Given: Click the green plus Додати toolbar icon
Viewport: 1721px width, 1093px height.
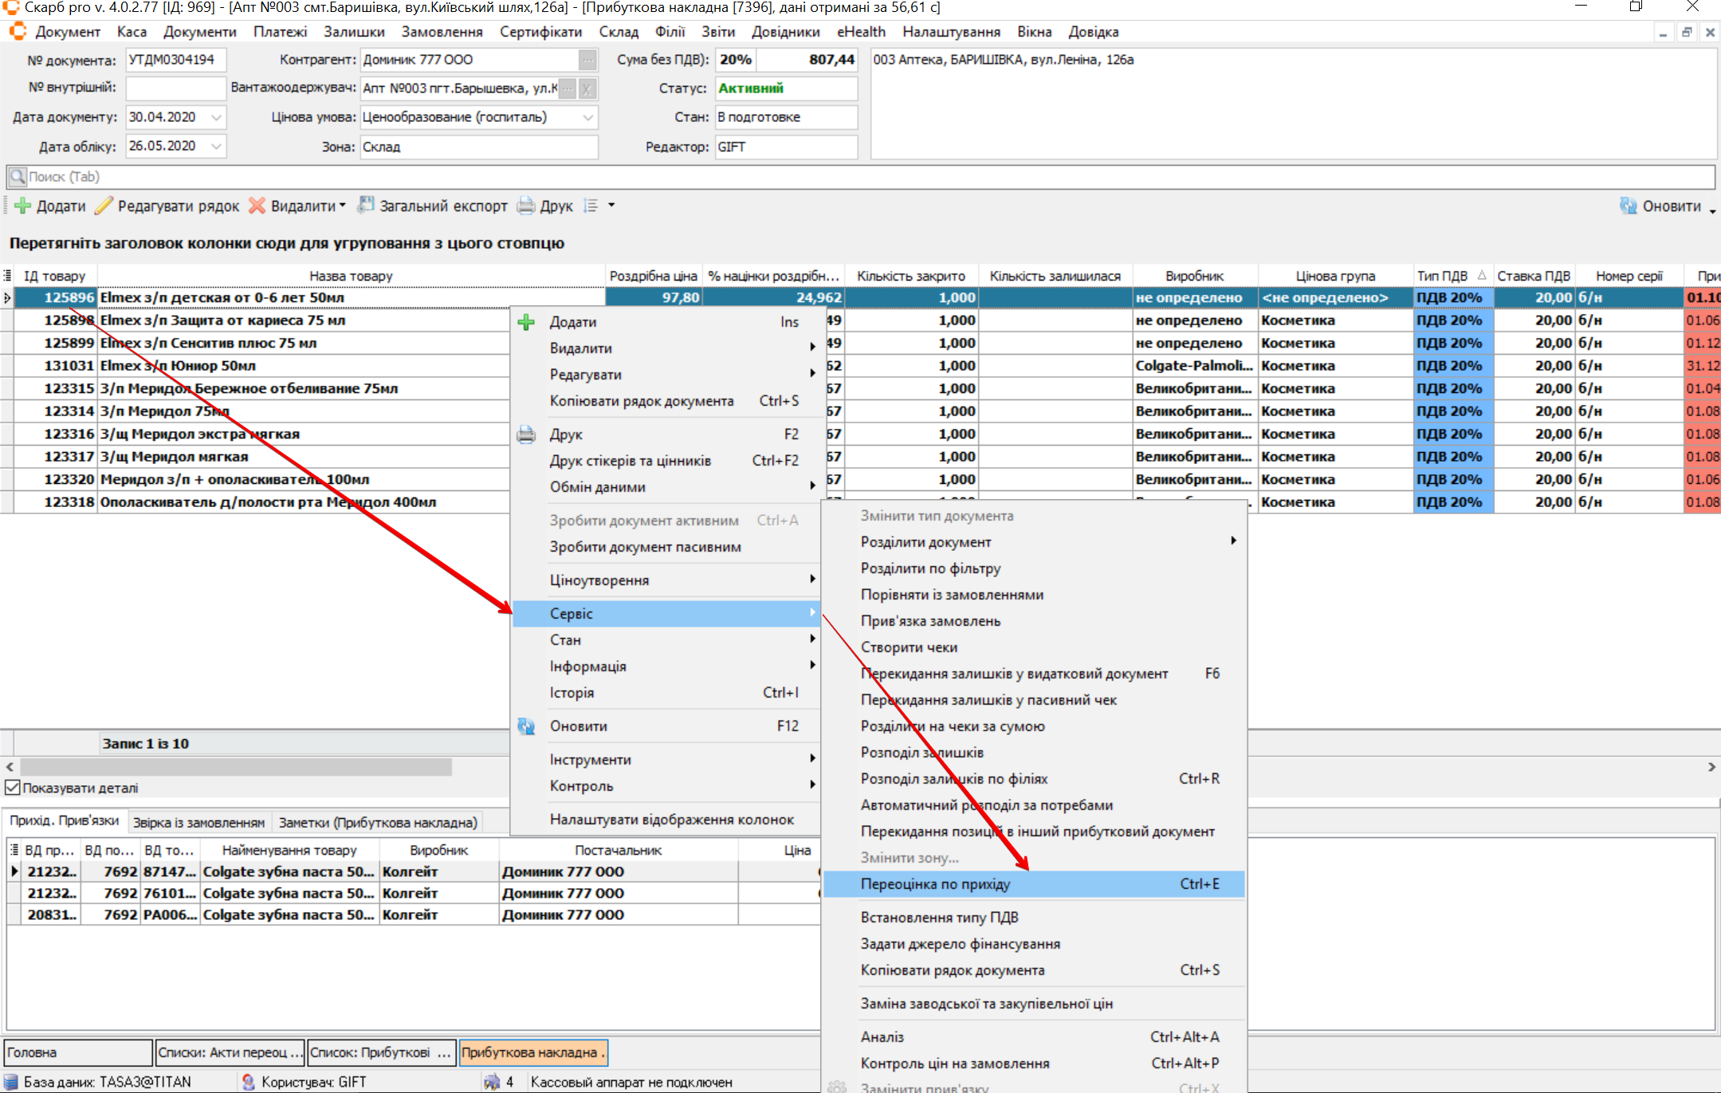Looking at the screenshot, I should click(x=23, y=206).
